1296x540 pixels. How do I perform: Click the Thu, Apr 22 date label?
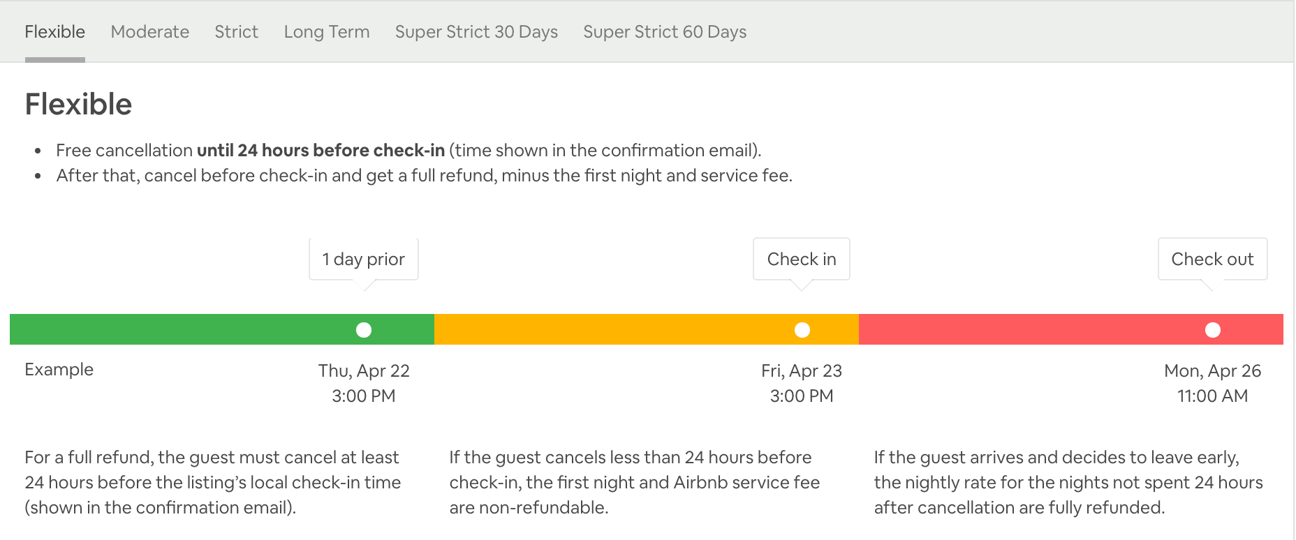pos(364,370)
